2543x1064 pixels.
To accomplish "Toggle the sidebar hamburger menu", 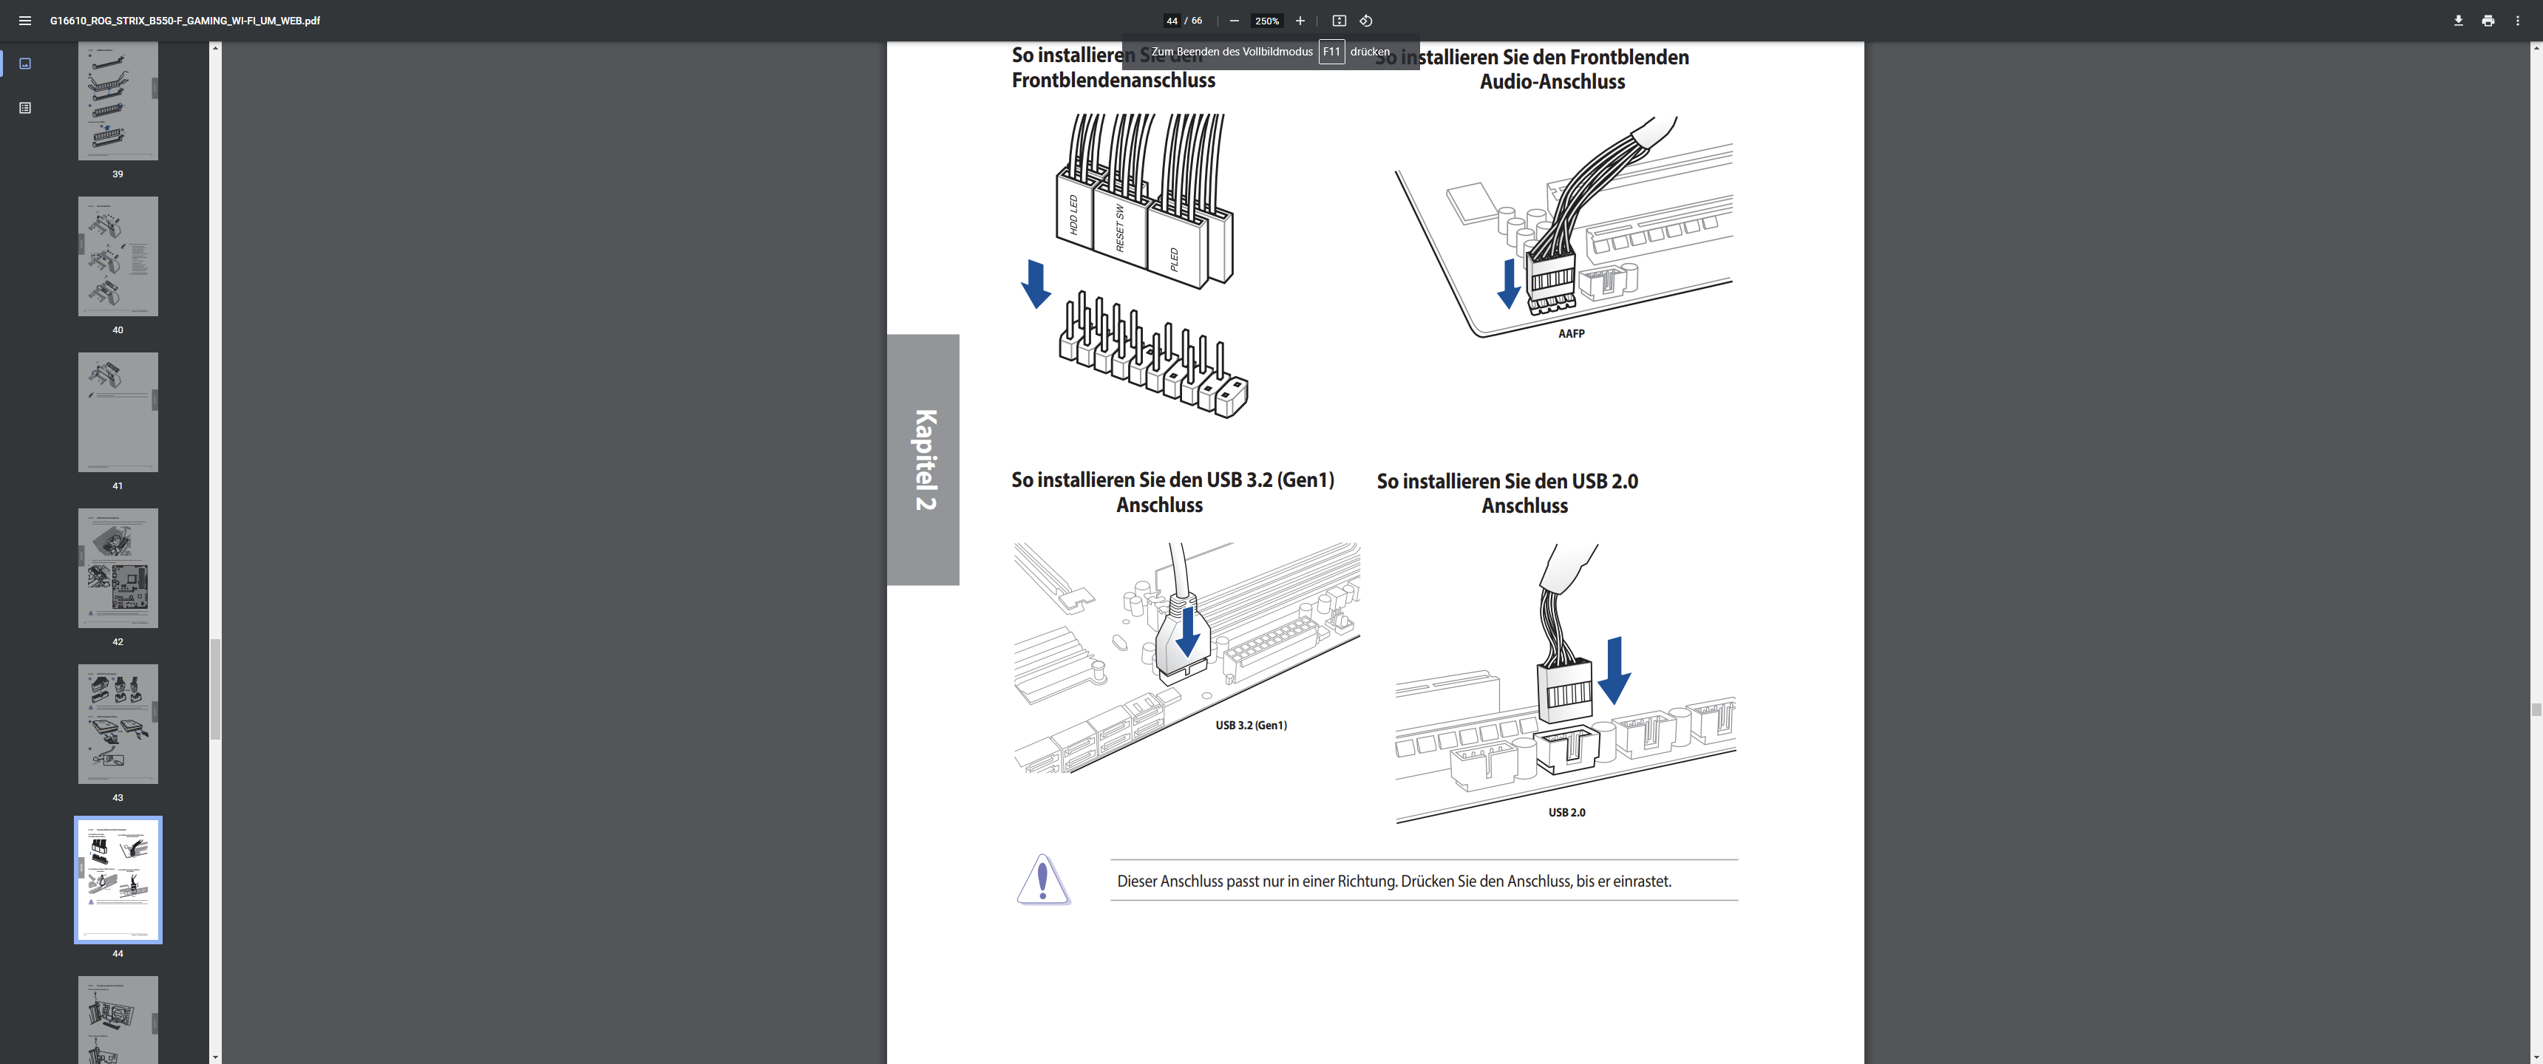I will (24, 21).
